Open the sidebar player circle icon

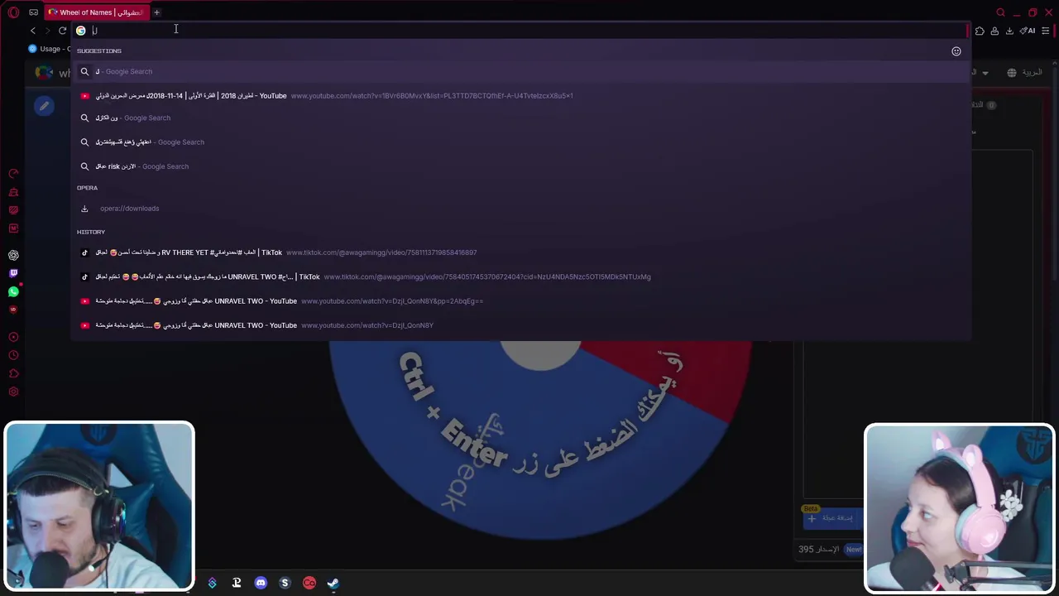(13, 337)
